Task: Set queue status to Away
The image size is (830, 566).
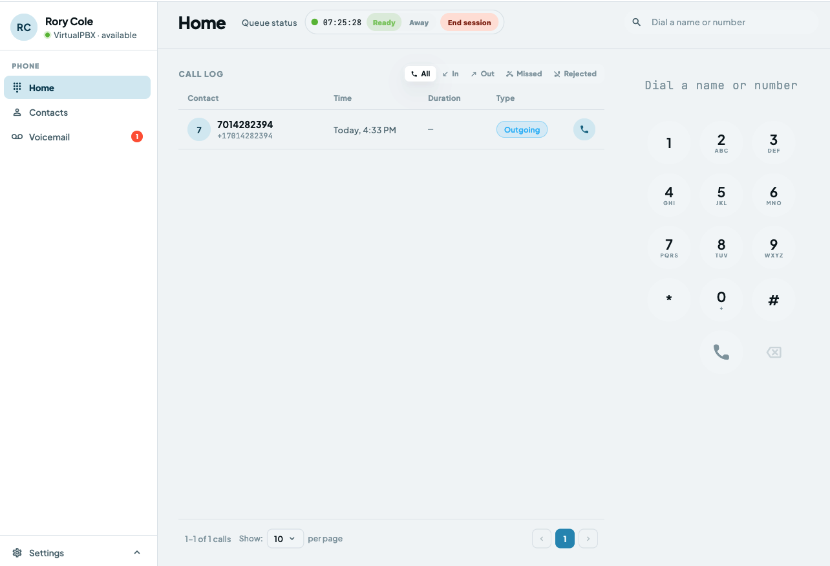Action: click(x=419, y=23)
